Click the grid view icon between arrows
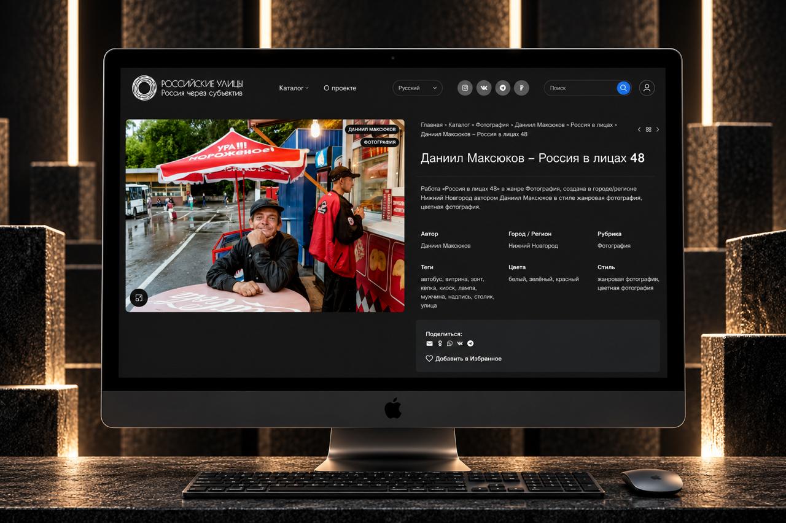The height and width of the screenshot is (523, 786). coord(648,129)
